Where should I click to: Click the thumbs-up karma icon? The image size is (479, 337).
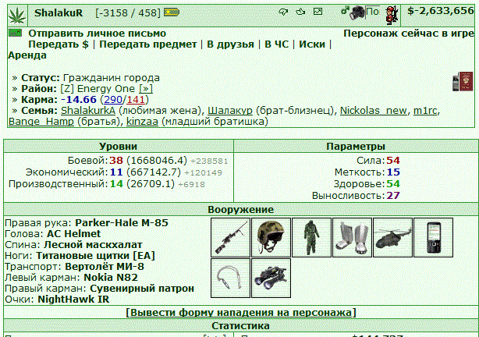[300, 12]
